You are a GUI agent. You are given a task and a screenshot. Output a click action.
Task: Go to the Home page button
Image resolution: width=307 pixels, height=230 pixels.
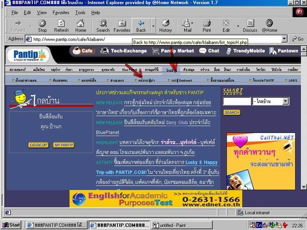click(x=80, y=26)
